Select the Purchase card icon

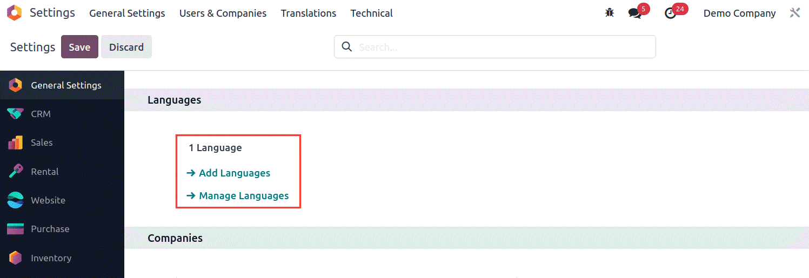coord(15,229)
